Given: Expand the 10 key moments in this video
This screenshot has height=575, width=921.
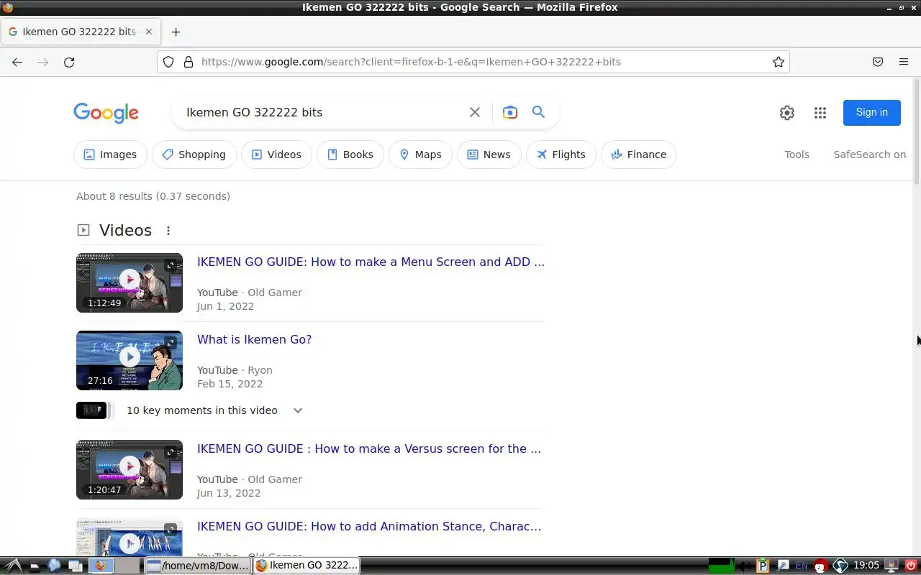Looking at the screenshot, I should pos(298,410).
